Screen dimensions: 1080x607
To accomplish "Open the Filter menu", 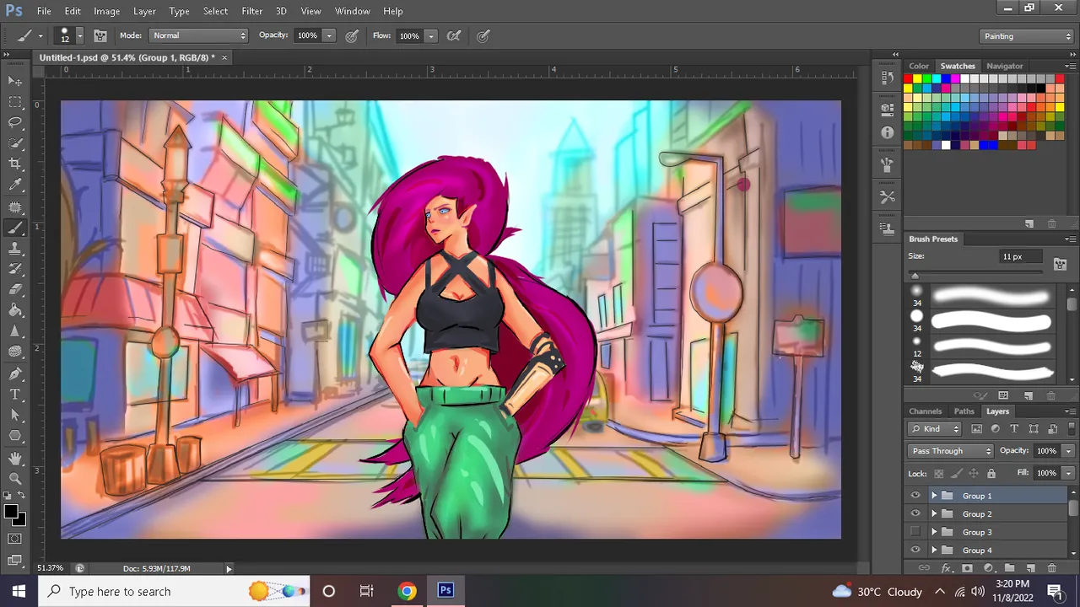I will click(x=251, y=11).
